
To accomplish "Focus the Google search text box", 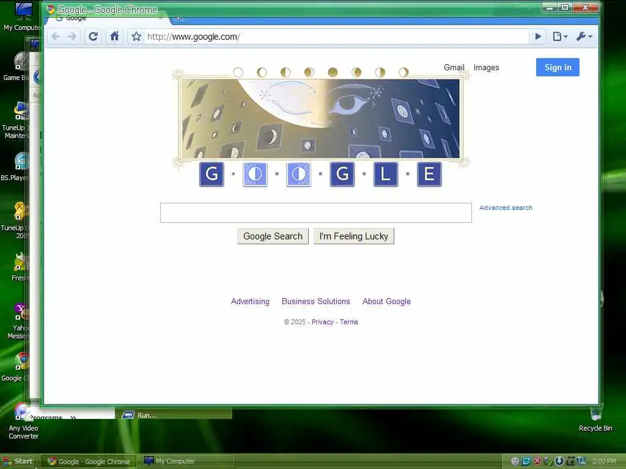I will click(316, 213).
